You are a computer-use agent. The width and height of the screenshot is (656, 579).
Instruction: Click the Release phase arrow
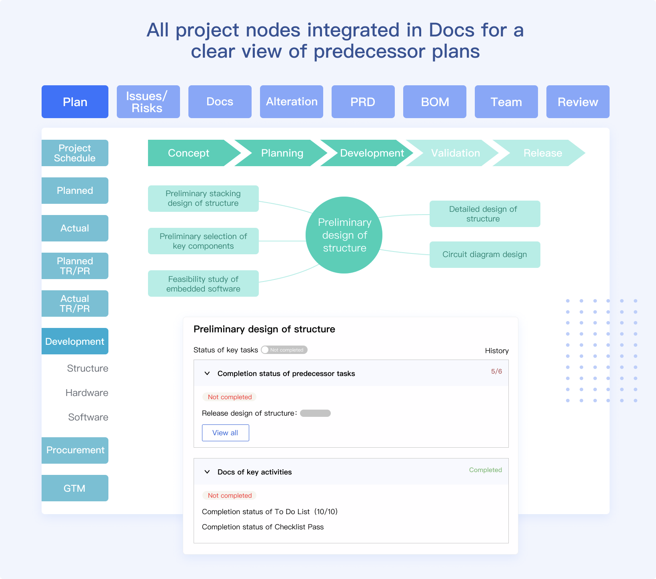pos(542,153)
